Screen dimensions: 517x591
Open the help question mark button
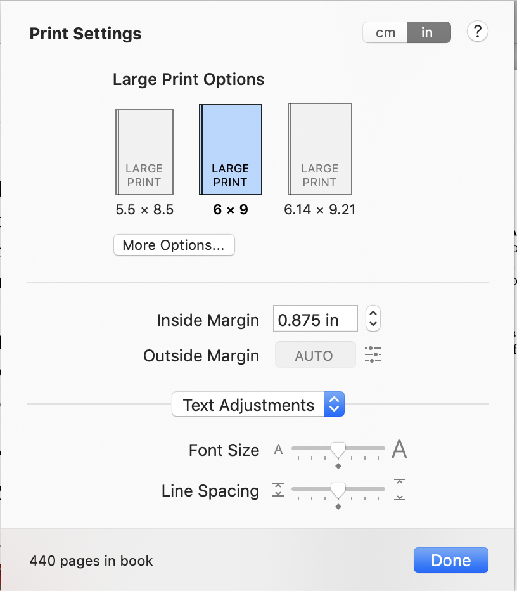pyautogui.click(x=477, y=32)
